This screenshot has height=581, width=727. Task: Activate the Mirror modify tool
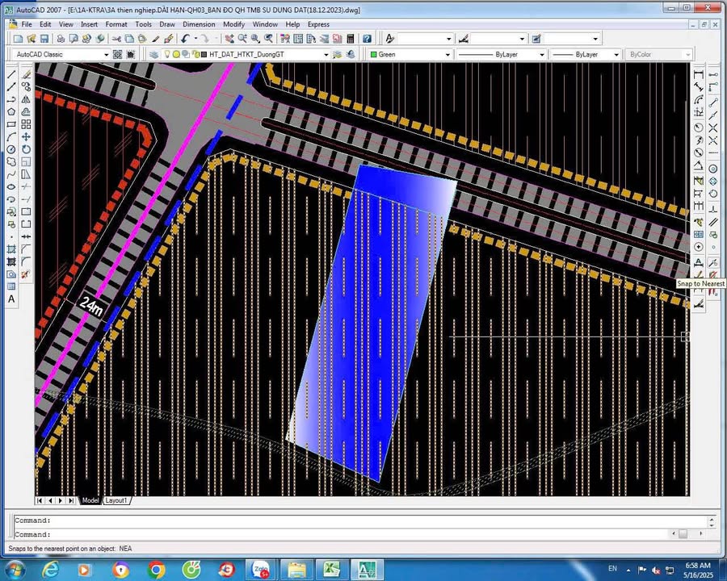tap(26, 99)
